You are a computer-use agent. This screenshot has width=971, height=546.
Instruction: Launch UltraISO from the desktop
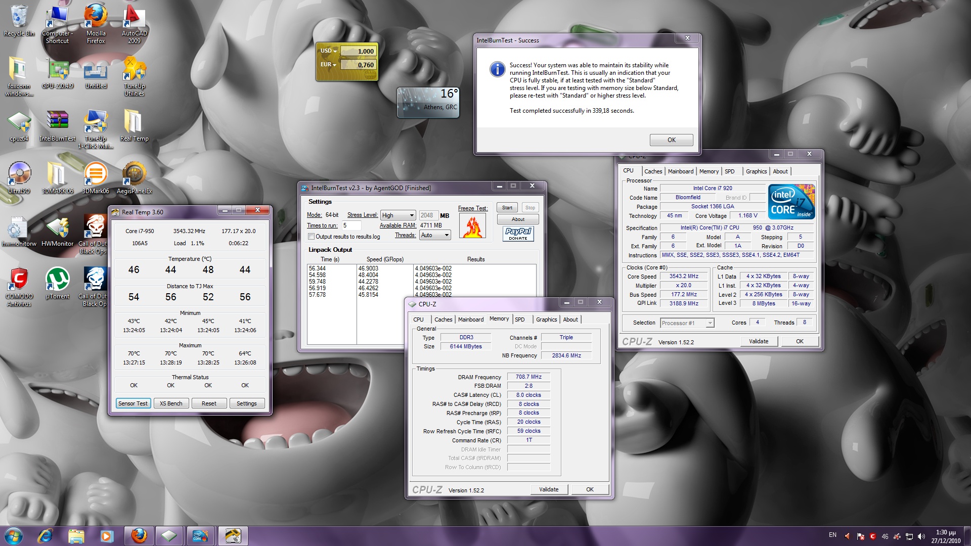tap(19, 178)
